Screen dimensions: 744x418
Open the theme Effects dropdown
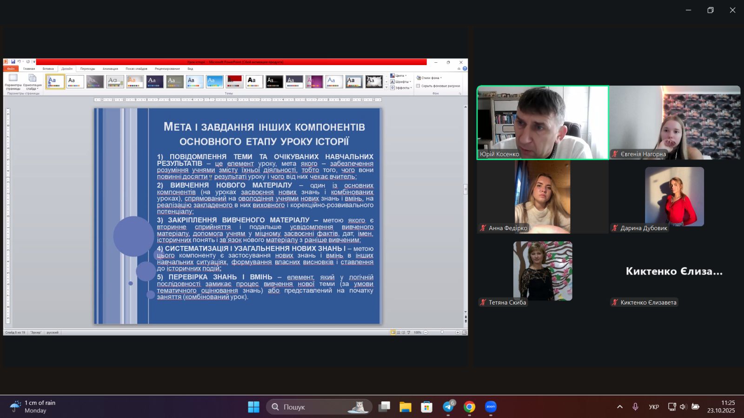[400, 88]
